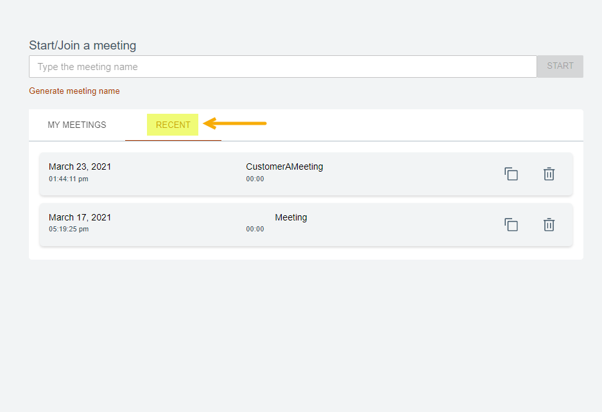Click the 00:00 duration under Meeting

(255, 229)
